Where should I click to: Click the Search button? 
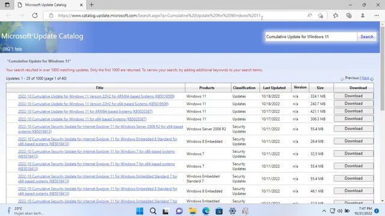[367, 37]
